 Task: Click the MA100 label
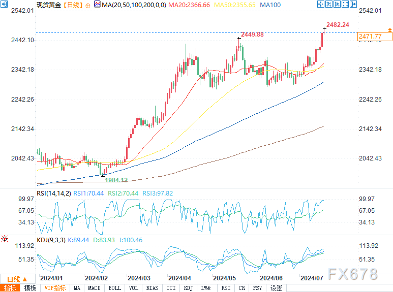pos(270,5)
